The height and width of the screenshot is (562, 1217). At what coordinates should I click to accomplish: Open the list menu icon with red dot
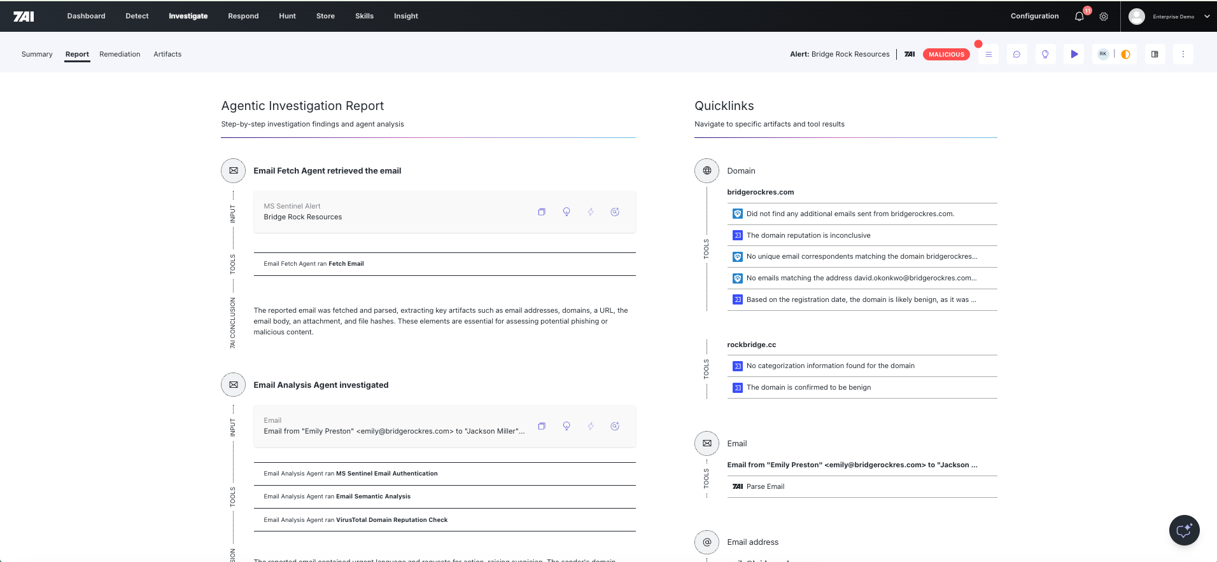point(988,54)
